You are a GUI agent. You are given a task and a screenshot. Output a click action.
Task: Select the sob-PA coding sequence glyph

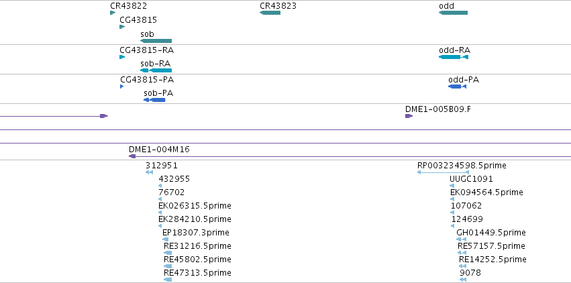coord(154,100)
